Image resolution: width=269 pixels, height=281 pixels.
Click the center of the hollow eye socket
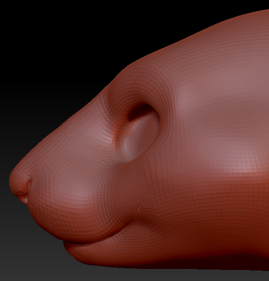pos(138,133)
